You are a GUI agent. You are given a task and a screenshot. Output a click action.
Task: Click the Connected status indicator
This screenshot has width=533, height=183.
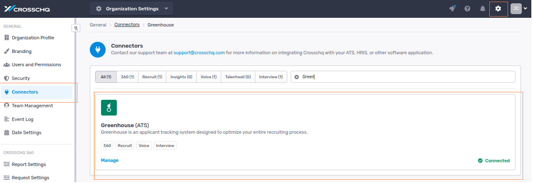494,161
